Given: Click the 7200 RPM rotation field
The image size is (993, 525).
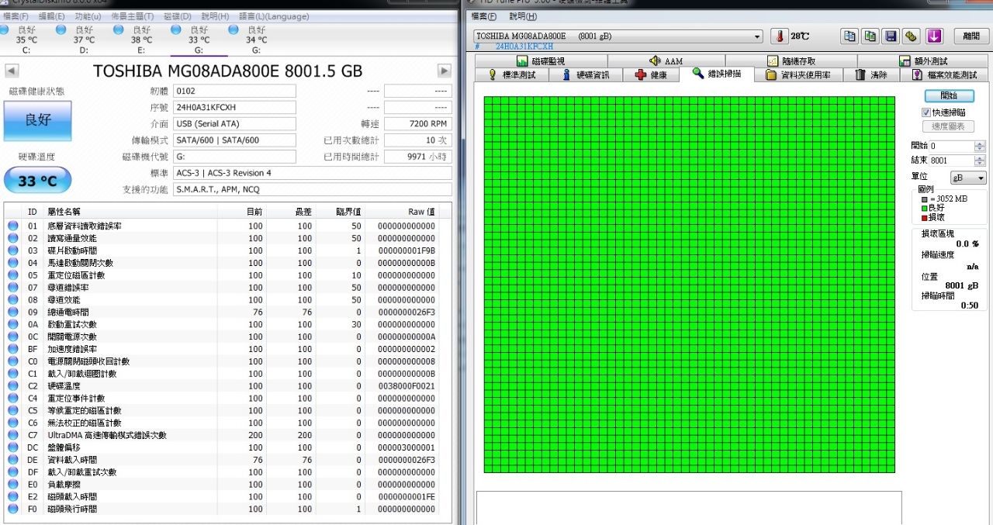Looking at the screenshot, I should 417,123.
